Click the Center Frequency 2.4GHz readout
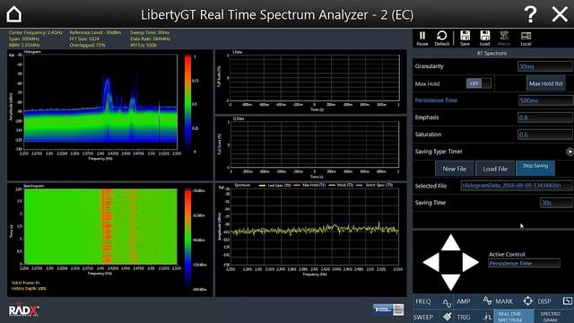Image resolution: width=574 pixels, height=323 pixels. [x=36, y=32]
